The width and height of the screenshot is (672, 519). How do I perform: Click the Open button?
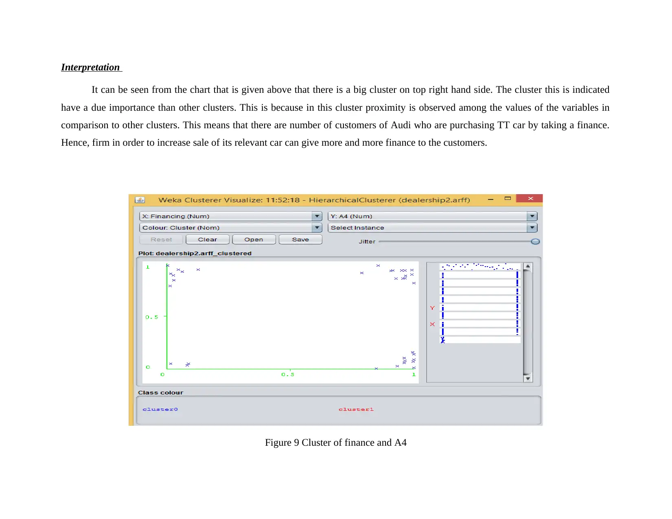point(254,239)
